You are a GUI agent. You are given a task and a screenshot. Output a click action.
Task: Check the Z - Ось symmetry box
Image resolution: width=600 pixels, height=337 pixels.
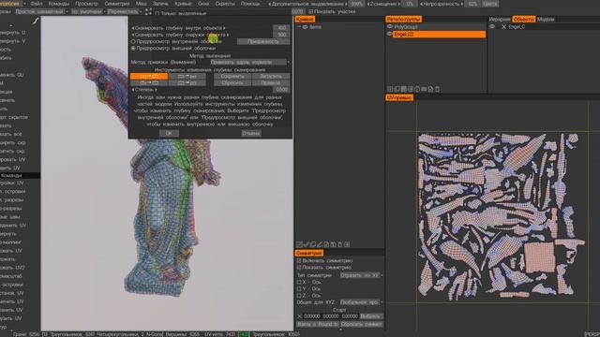[x=299, y=296]
